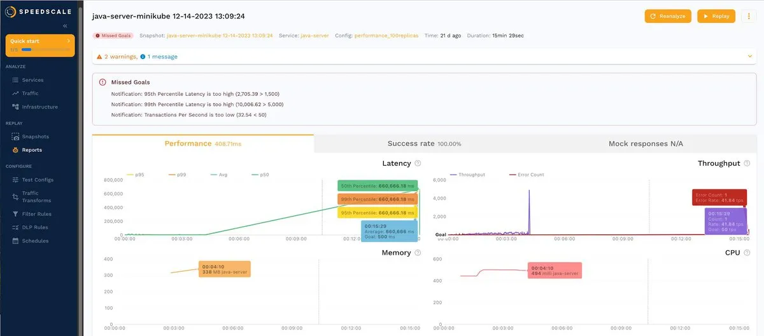Screen dimensions: 764x336
Task: Click the Snapshots icon under Replay
Action: click(x=15, y=137)
